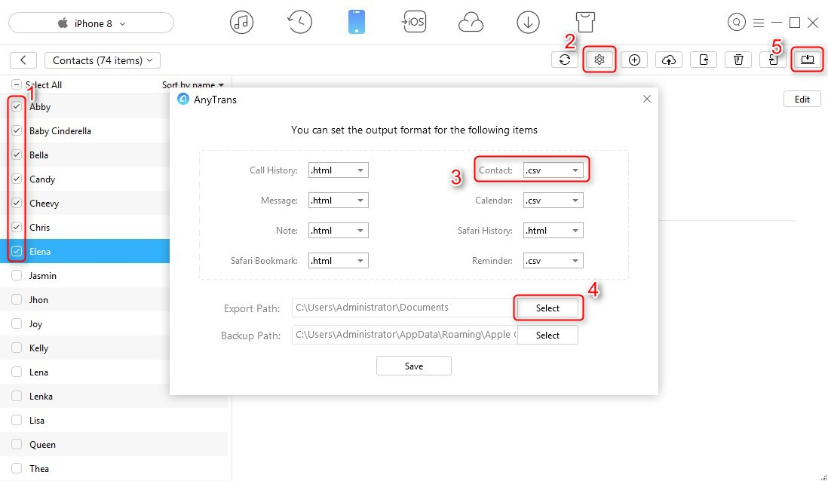
Task: Expand the Contacts (74 items) dropdown
Action: click(103, 60)
